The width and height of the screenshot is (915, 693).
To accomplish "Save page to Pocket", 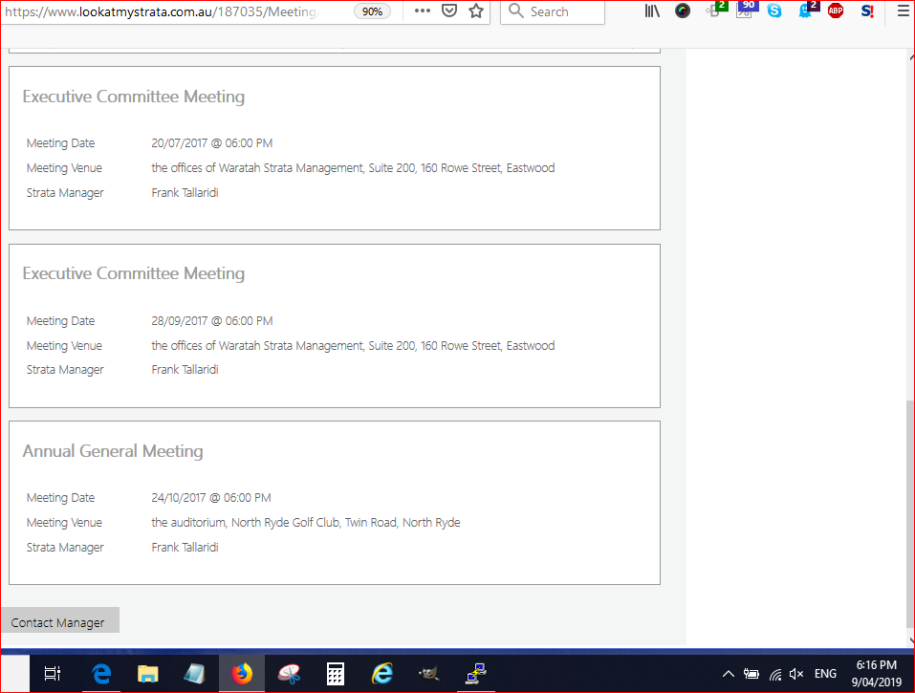I will tap(448, 11).
